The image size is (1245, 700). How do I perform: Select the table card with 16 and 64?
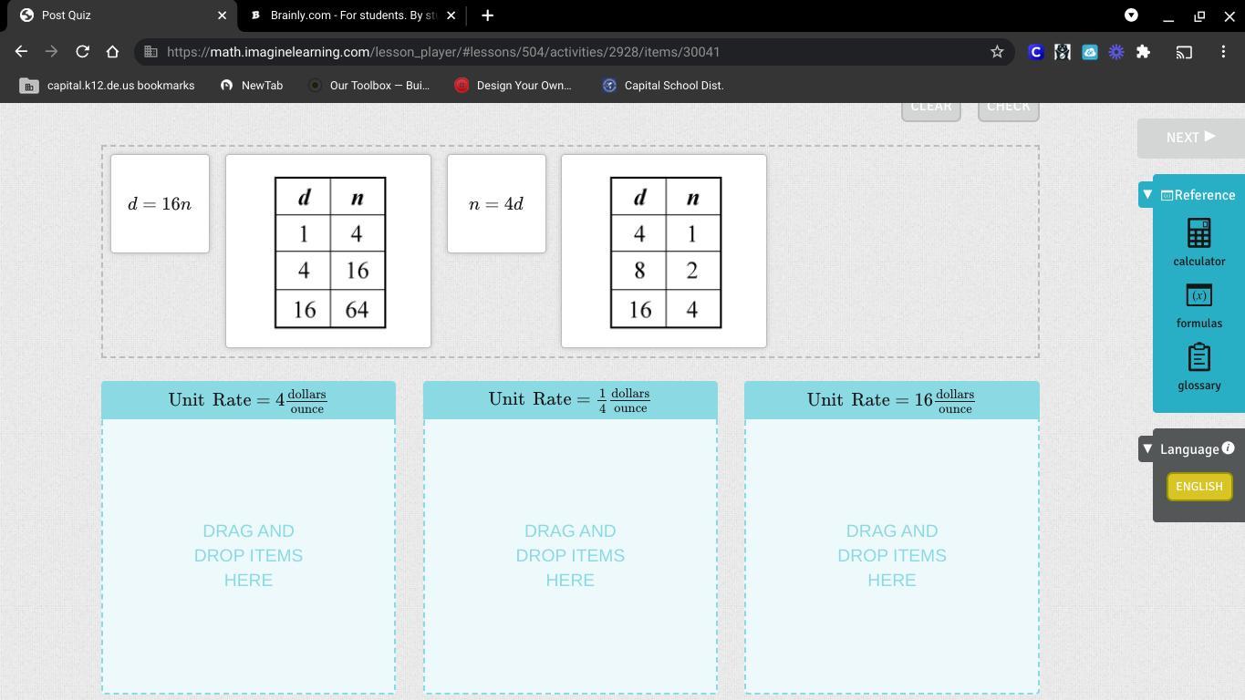point(328,251)
